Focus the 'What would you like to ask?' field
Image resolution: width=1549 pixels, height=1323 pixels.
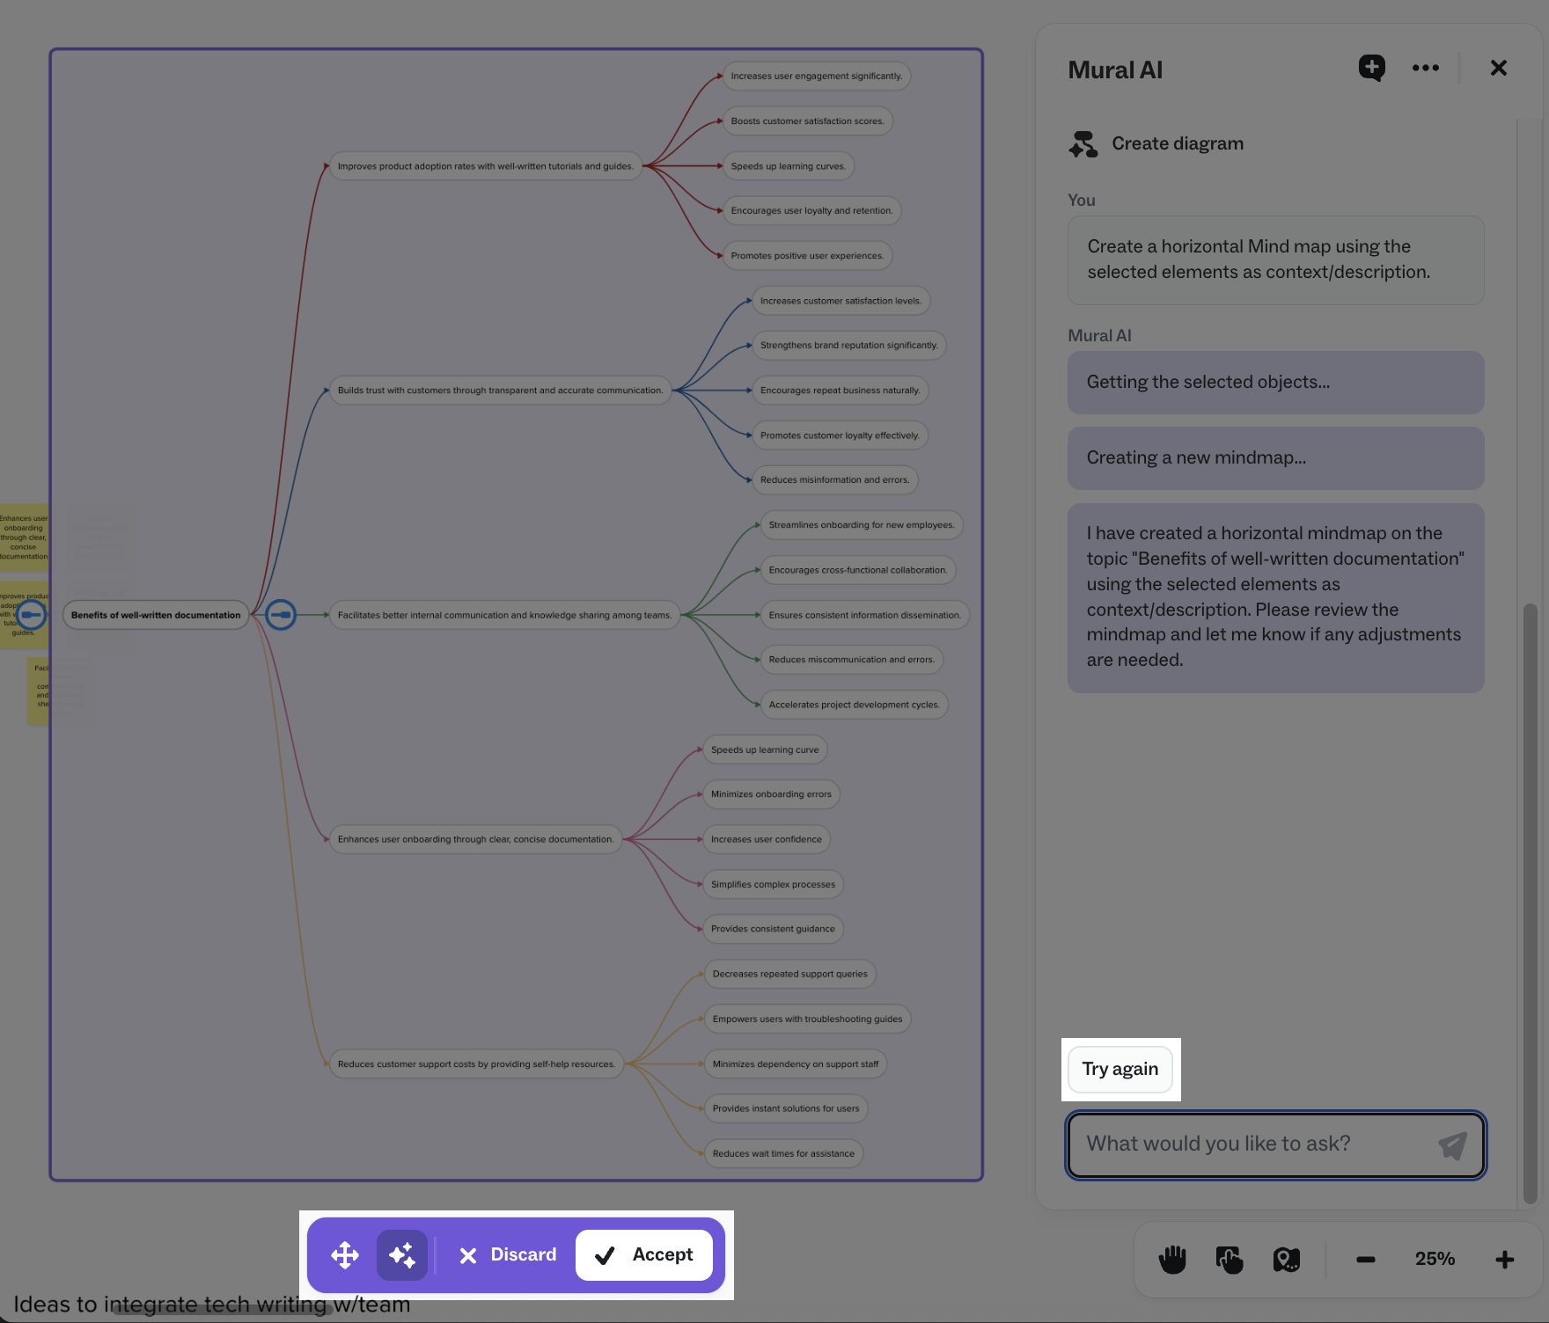1275,1144
